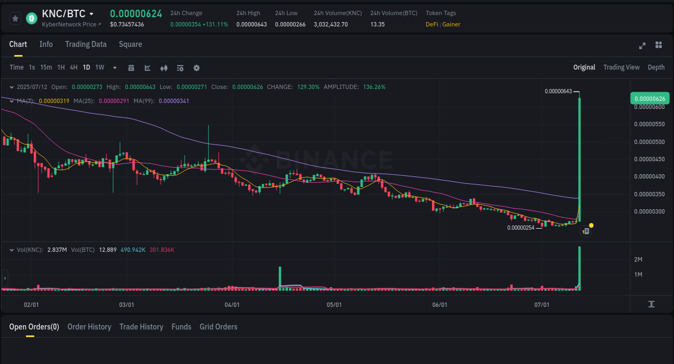Open the Trade History tab
Viewport: 674px width, 364px height.
tap(141, 327)
